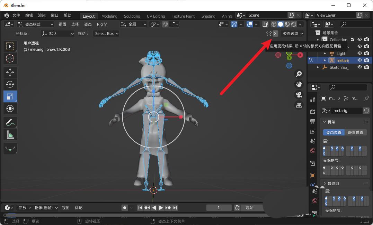373x225 pixels.
Task: Open the 渲染 menu
Action: [42, 15]
